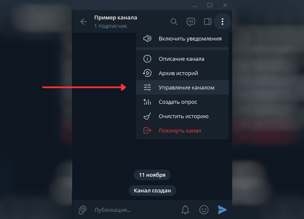This screenshot has height=219, width=304.
Task: Choose 'Архив историй' menu entry
Action: click(182, 73)
